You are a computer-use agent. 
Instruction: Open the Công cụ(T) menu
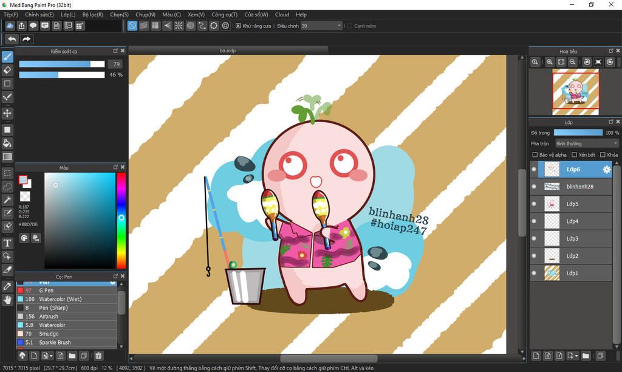click(224, 15)
